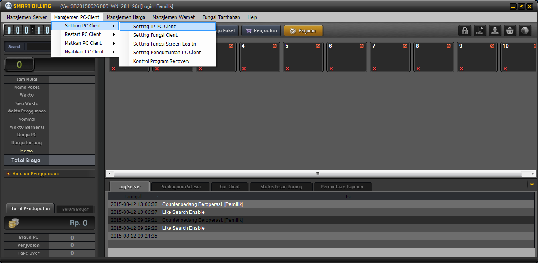Switch to Cari Client tab
The width and height of the screenshot is (538, 263).
tap(230, 187)
